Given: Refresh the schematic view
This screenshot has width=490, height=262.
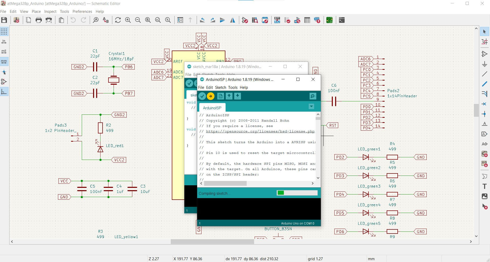Looking at the screenshot, I should pos(118,20).
